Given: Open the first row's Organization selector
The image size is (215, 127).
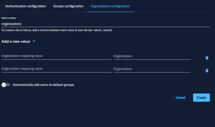Looking at the screenshot, I should (x=152, y=56).
